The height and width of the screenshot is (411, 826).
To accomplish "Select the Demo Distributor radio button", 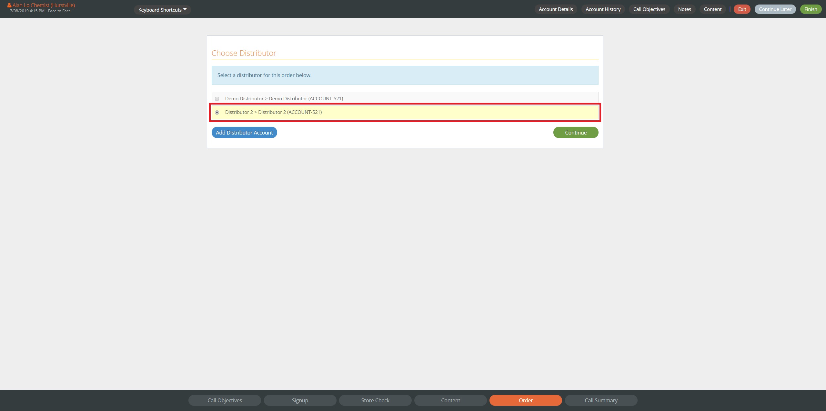I will point(217,99).
